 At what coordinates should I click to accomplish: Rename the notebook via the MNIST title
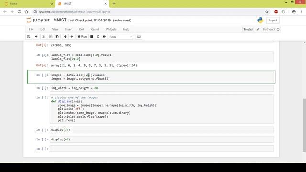click(x=60, y=20)
